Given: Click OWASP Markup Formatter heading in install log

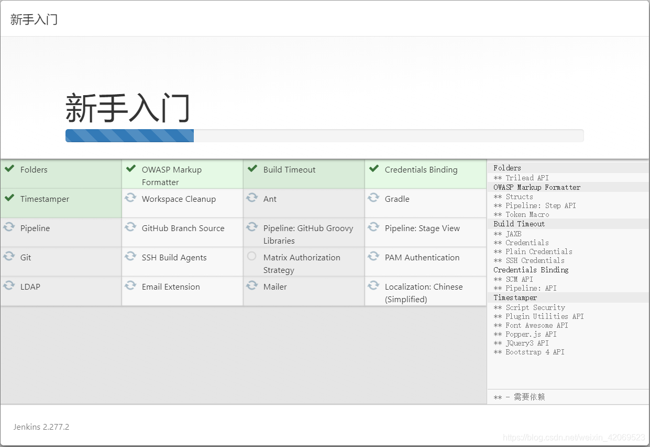Looking at the screenshot, I should [537, 187].
